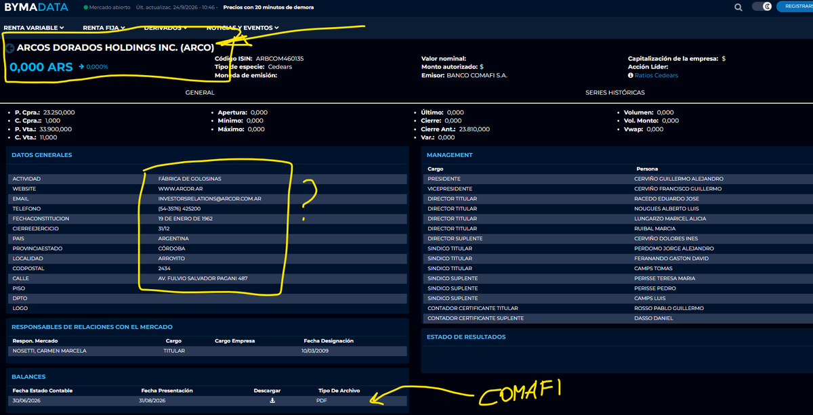The width and height of the screenshot is (813, 415).
Task: Select vice president CERVIÑO FRANCISCO GUILLERMO
Action: (x=678, y=189)
